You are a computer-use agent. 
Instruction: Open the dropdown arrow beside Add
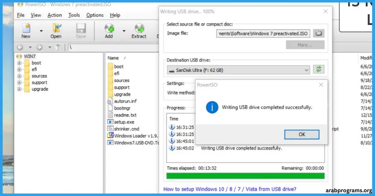(x=124, y=31)
